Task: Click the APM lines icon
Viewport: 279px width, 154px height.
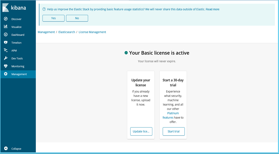Action: coord(6,50)
